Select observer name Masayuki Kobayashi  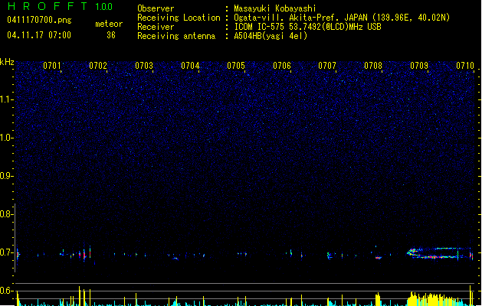coord(274,8)
